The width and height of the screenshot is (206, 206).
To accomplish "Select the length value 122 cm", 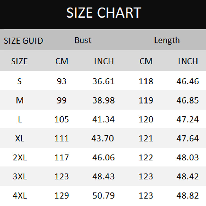I will tap(146, 157).
